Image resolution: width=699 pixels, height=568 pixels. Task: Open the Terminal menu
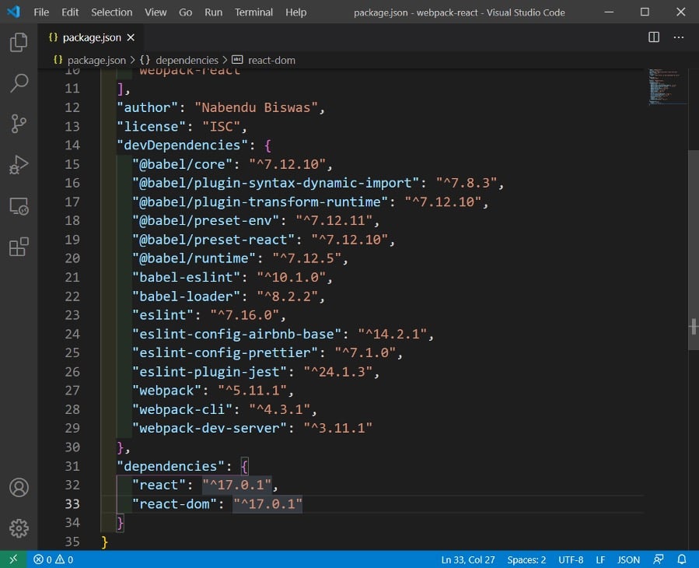click(x=253, y=12)
